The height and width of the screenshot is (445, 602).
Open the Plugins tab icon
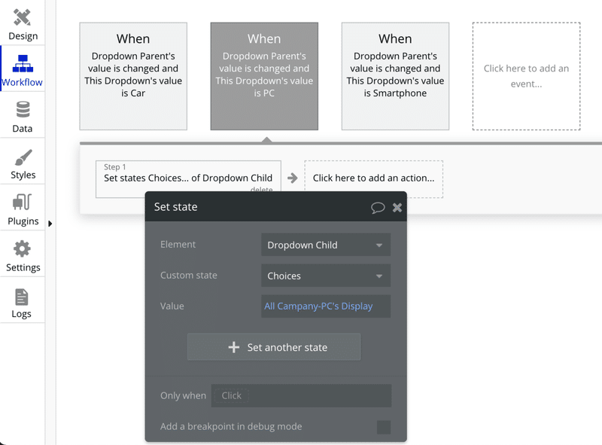23,202
